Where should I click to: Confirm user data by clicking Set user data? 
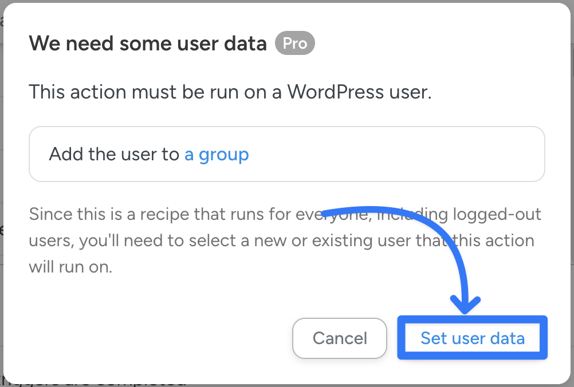pos(471,338)
